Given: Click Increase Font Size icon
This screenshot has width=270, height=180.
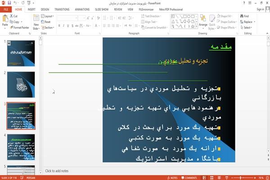Looking at the screenshot, I should coord(88,18).
